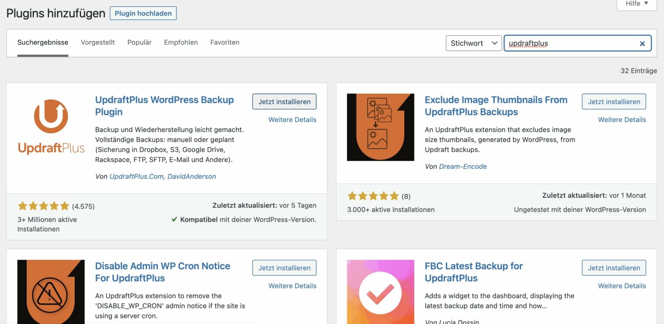
Task: Install the UpdraftPlus WordPress Backup Plugin
Action: (284, 102)
